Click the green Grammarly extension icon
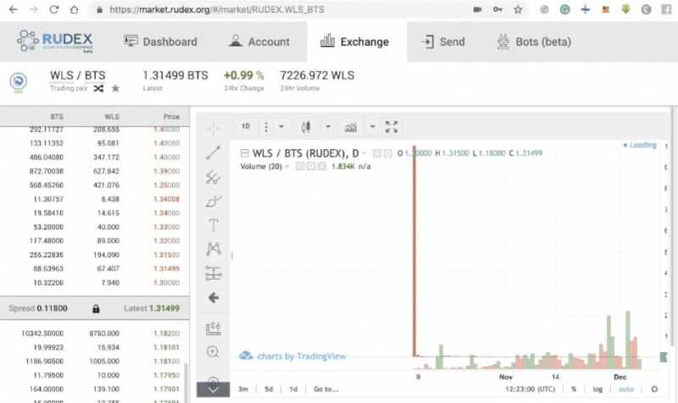Screen dimensions: 678x403 coord(564,9)
